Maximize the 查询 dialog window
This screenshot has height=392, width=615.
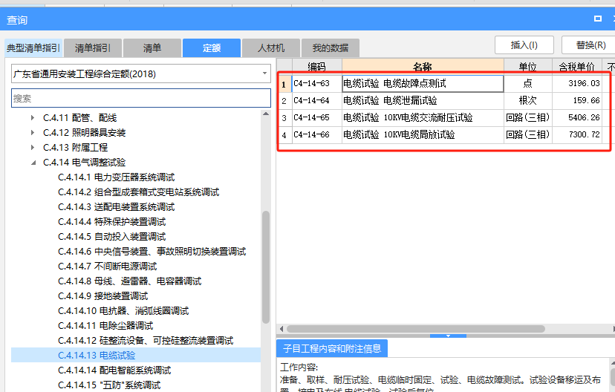coord(598,19)
